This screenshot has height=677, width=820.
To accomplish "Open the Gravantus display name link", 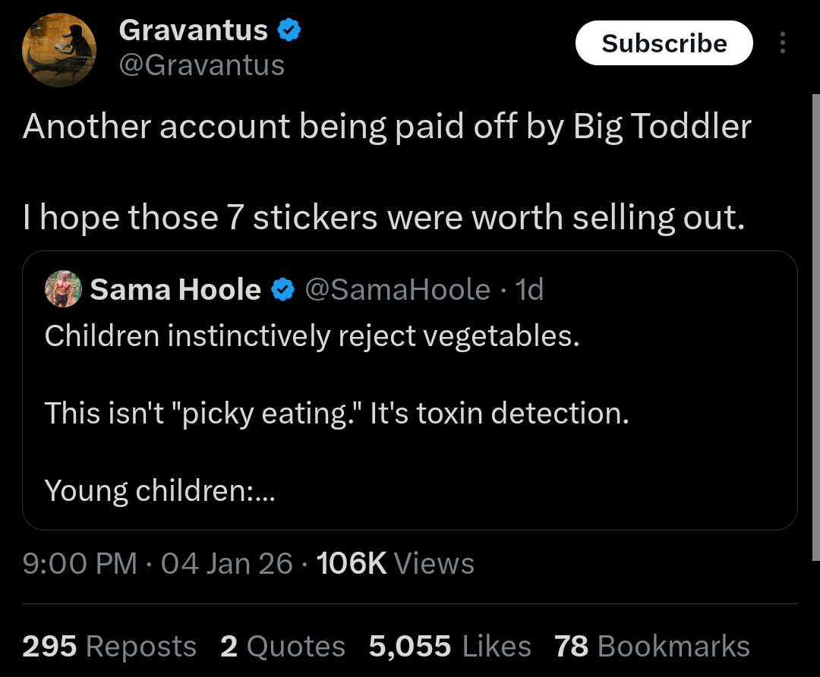I will point(194,30).
